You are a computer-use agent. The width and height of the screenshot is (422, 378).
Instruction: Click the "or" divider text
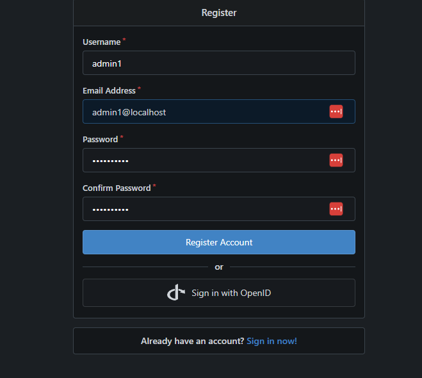(x=219, y=267)
